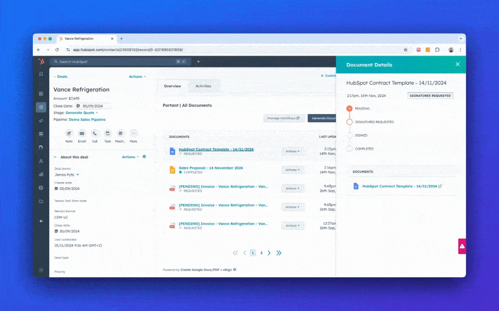Switch to the Overview tab

(173, 86)
